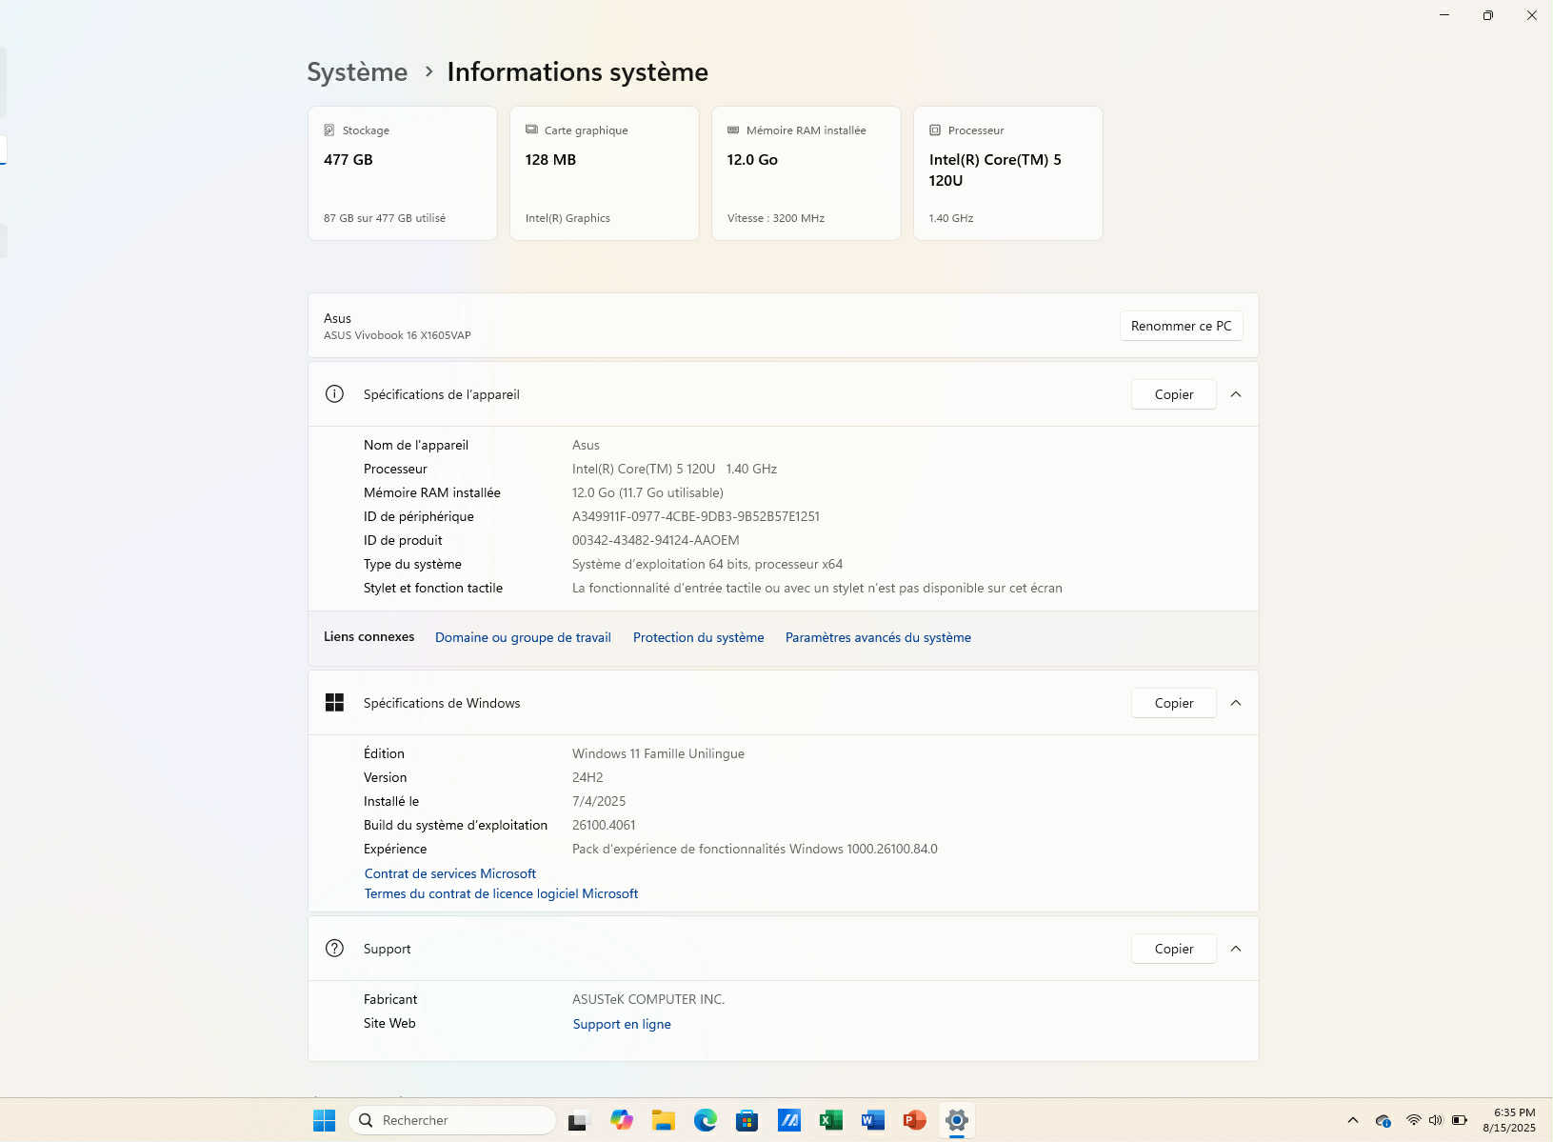
Task: Click the '87 GB sur 477 GB utilisé' text
Action: 385,218
